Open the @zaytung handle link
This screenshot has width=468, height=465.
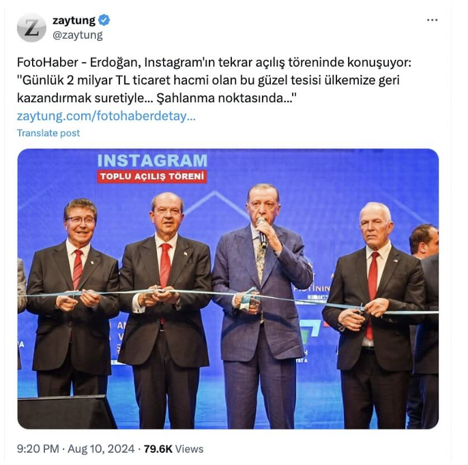click(78, 35)
